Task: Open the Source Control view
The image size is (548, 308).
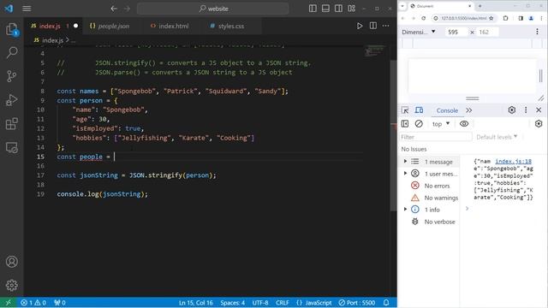Action: point(12,76)
